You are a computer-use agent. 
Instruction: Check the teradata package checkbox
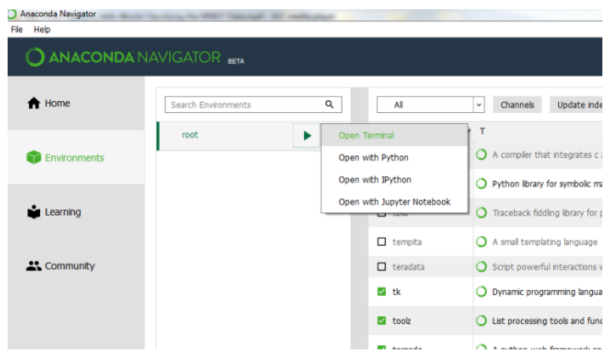381,267
